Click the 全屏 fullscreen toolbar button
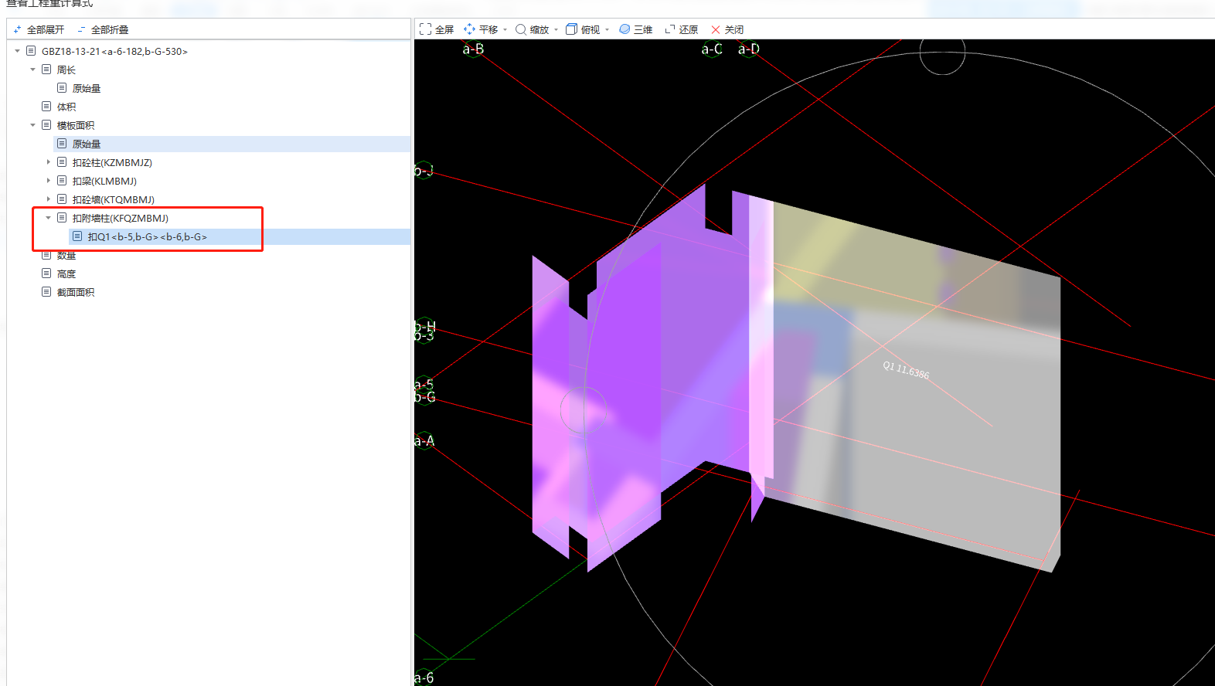The height and width of the screenshot is (686, 1215). pos(437,29)
